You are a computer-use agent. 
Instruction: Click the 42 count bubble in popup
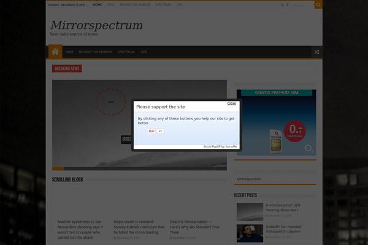pos(160,131)
